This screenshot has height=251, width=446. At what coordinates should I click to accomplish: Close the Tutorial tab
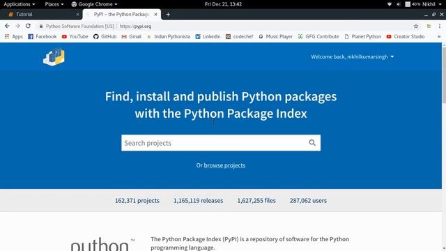[77, 14]
